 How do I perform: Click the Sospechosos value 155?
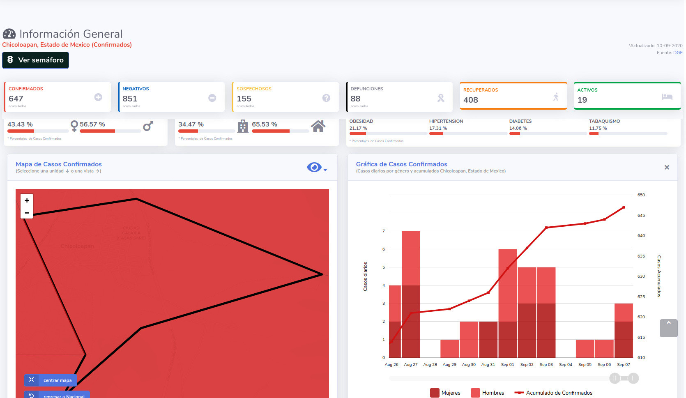[244, 99]
